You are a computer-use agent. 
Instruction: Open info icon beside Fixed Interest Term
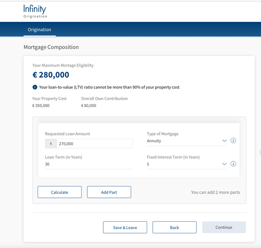coord(233,164)
